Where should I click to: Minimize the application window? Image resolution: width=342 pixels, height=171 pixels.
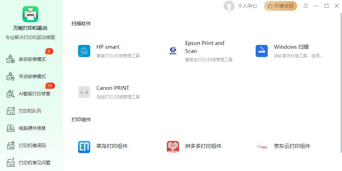(x=316, y=6)
